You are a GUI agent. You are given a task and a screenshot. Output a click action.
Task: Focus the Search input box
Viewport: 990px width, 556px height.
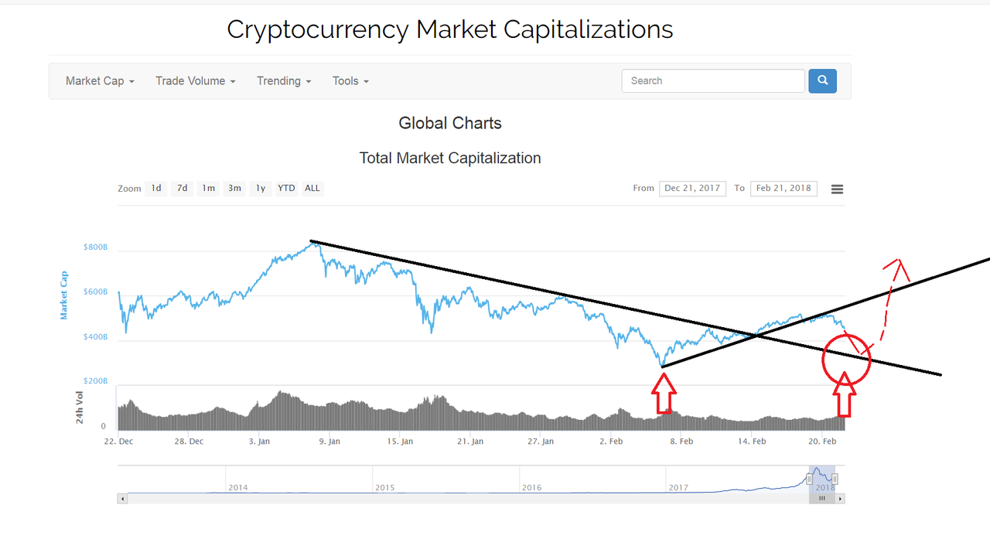click(713, 80)
